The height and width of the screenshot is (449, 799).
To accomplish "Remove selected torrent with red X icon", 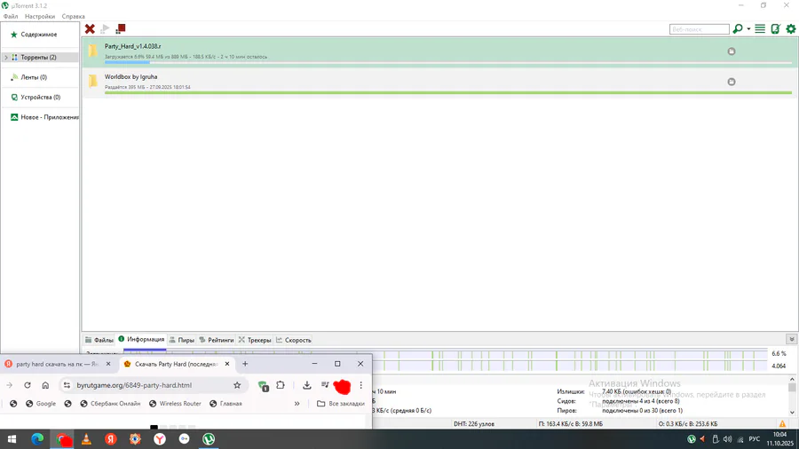I will [90, 29].
